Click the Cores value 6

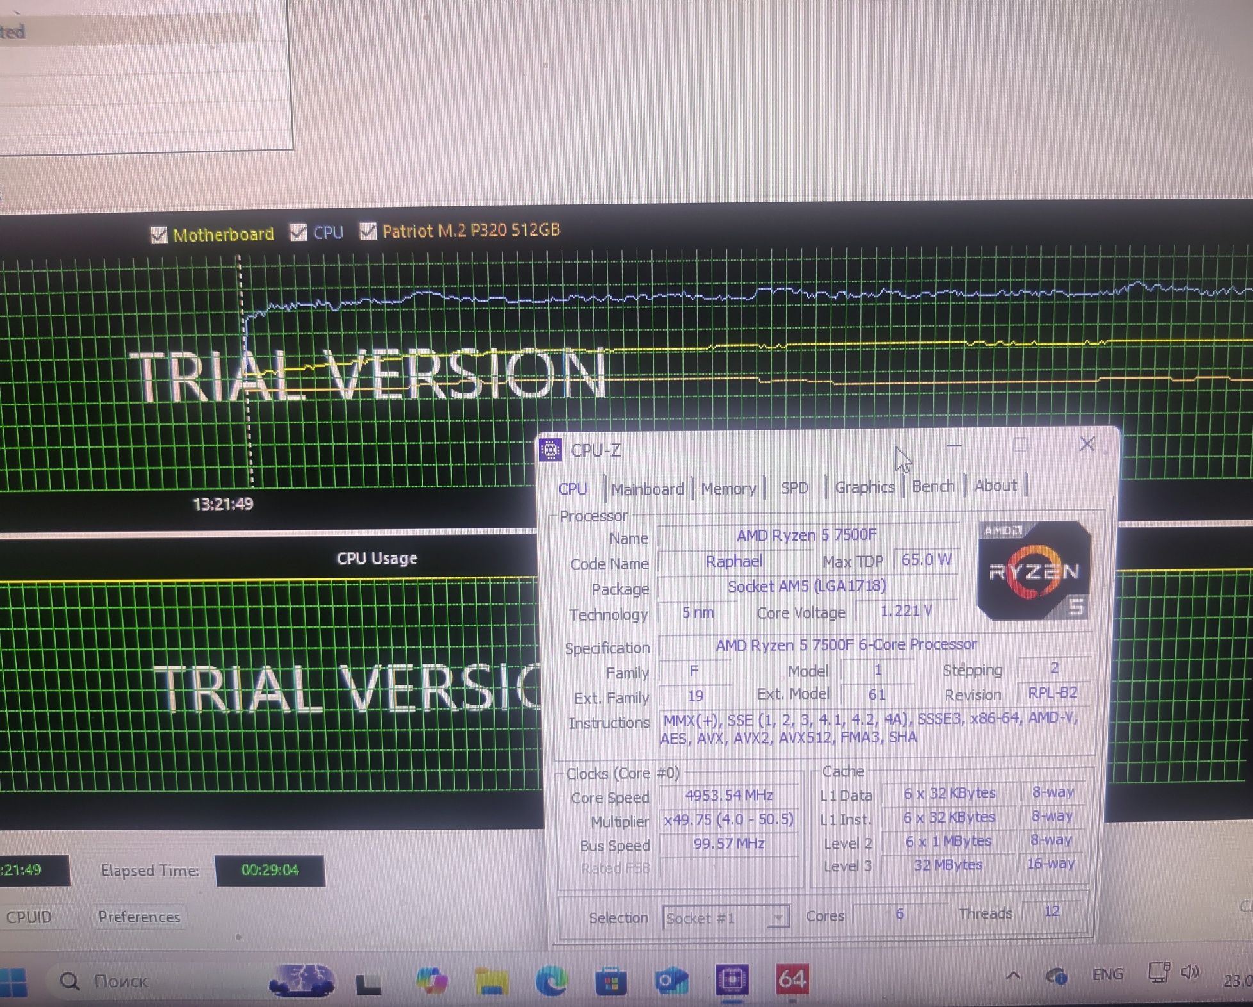click(899, 913)
